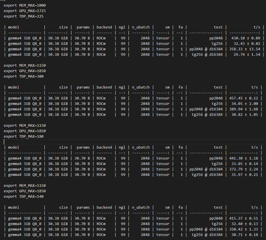Click the value '33.85 ± 0.14'

[245, 164]
